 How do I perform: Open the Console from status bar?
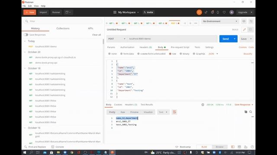(58, 147)
